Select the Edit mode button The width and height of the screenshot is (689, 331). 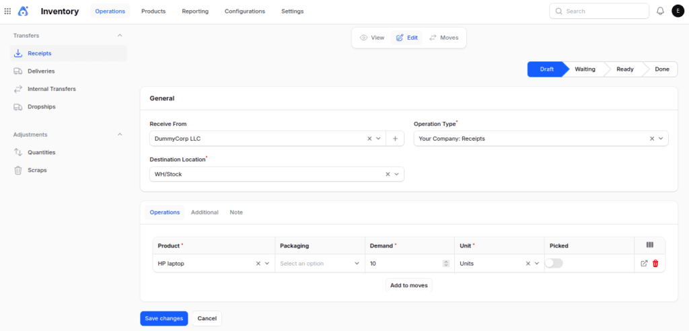pos(406,38)
